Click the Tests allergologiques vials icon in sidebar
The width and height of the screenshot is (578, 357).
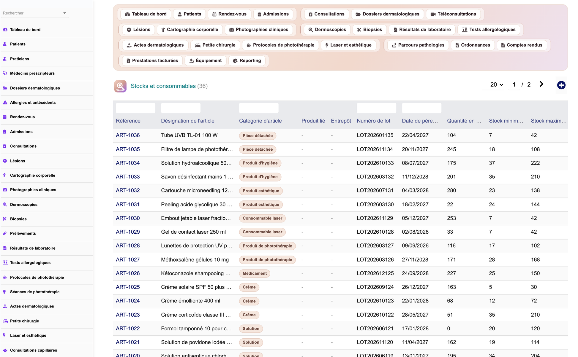[5, 262]
